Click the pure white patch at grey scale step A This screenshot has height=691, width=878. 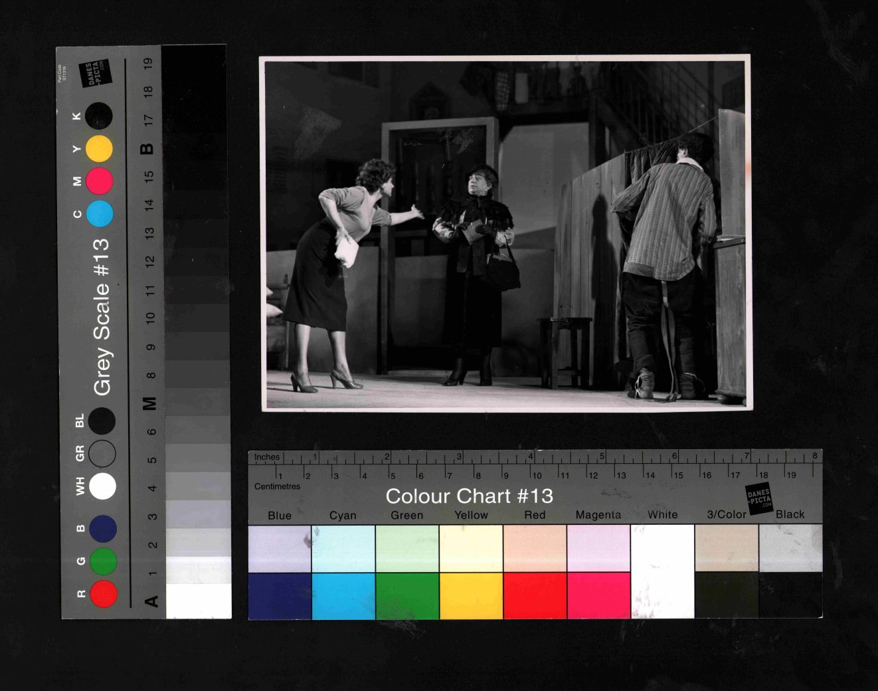(x=199, y=601)
